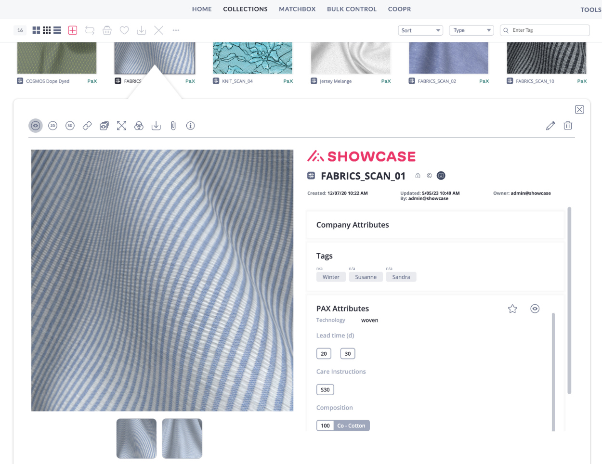Click the paperclip attachments icon

point(173,126)
